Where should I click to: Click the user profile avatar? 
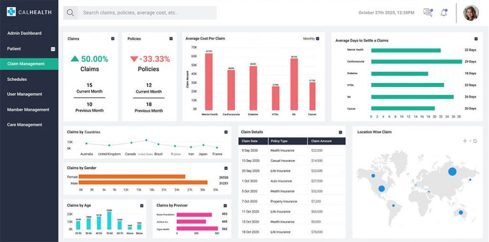pyautogui.click(x=470, y=13)
